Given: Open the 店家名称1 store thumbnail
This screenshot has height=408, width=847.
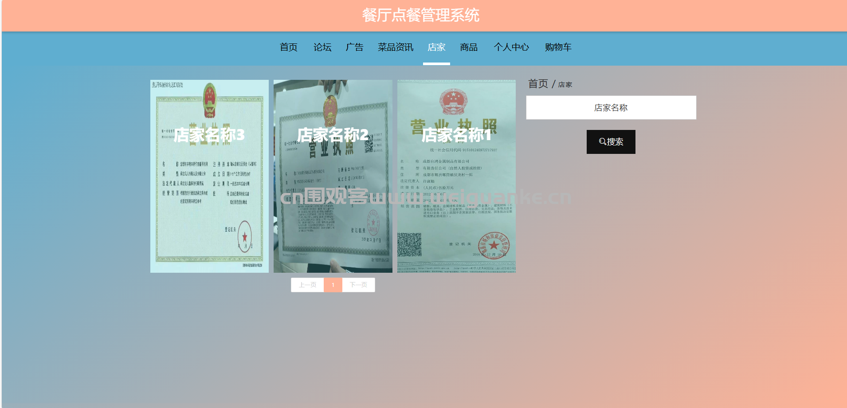Looking at the screenshot, I should tap(456, 176).
